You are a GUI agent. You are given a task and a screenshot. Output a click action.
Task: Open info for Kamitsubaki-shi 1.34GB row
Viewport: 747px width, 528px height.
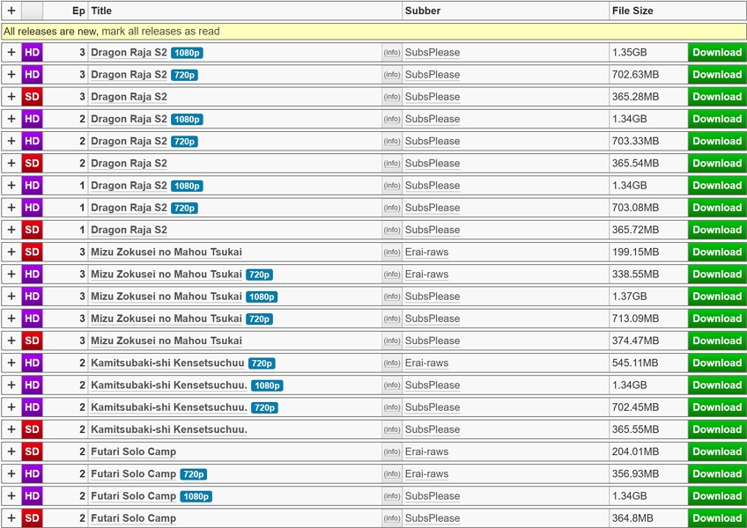[x=392, y=385]
